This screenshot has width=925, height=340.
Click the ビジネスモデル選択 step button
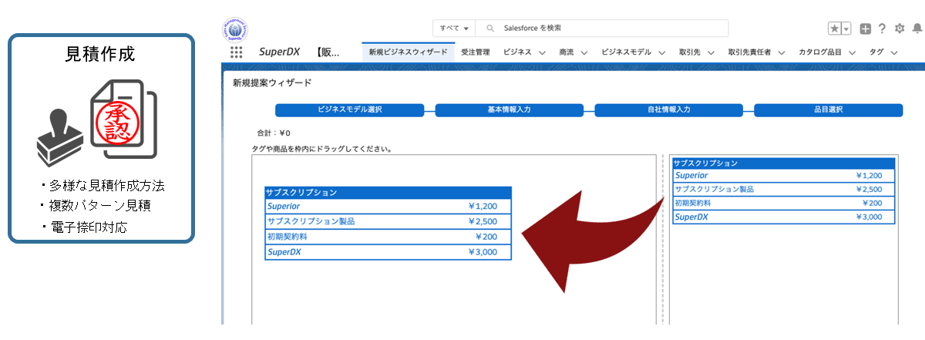(349, 109)
